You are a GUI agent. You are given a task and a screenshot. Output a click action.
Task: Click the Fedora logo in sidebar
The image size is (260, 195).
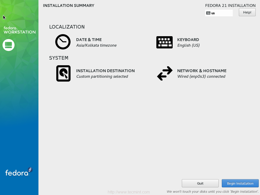19,172
